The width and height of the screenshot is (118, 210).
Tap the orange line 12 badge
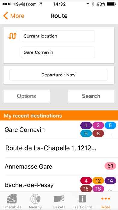[98, 180]
